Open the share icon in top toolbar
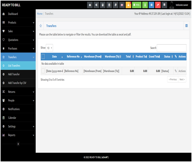Image resolution: width=192 pixels, height=162 pixels. (x=96, y=5)
